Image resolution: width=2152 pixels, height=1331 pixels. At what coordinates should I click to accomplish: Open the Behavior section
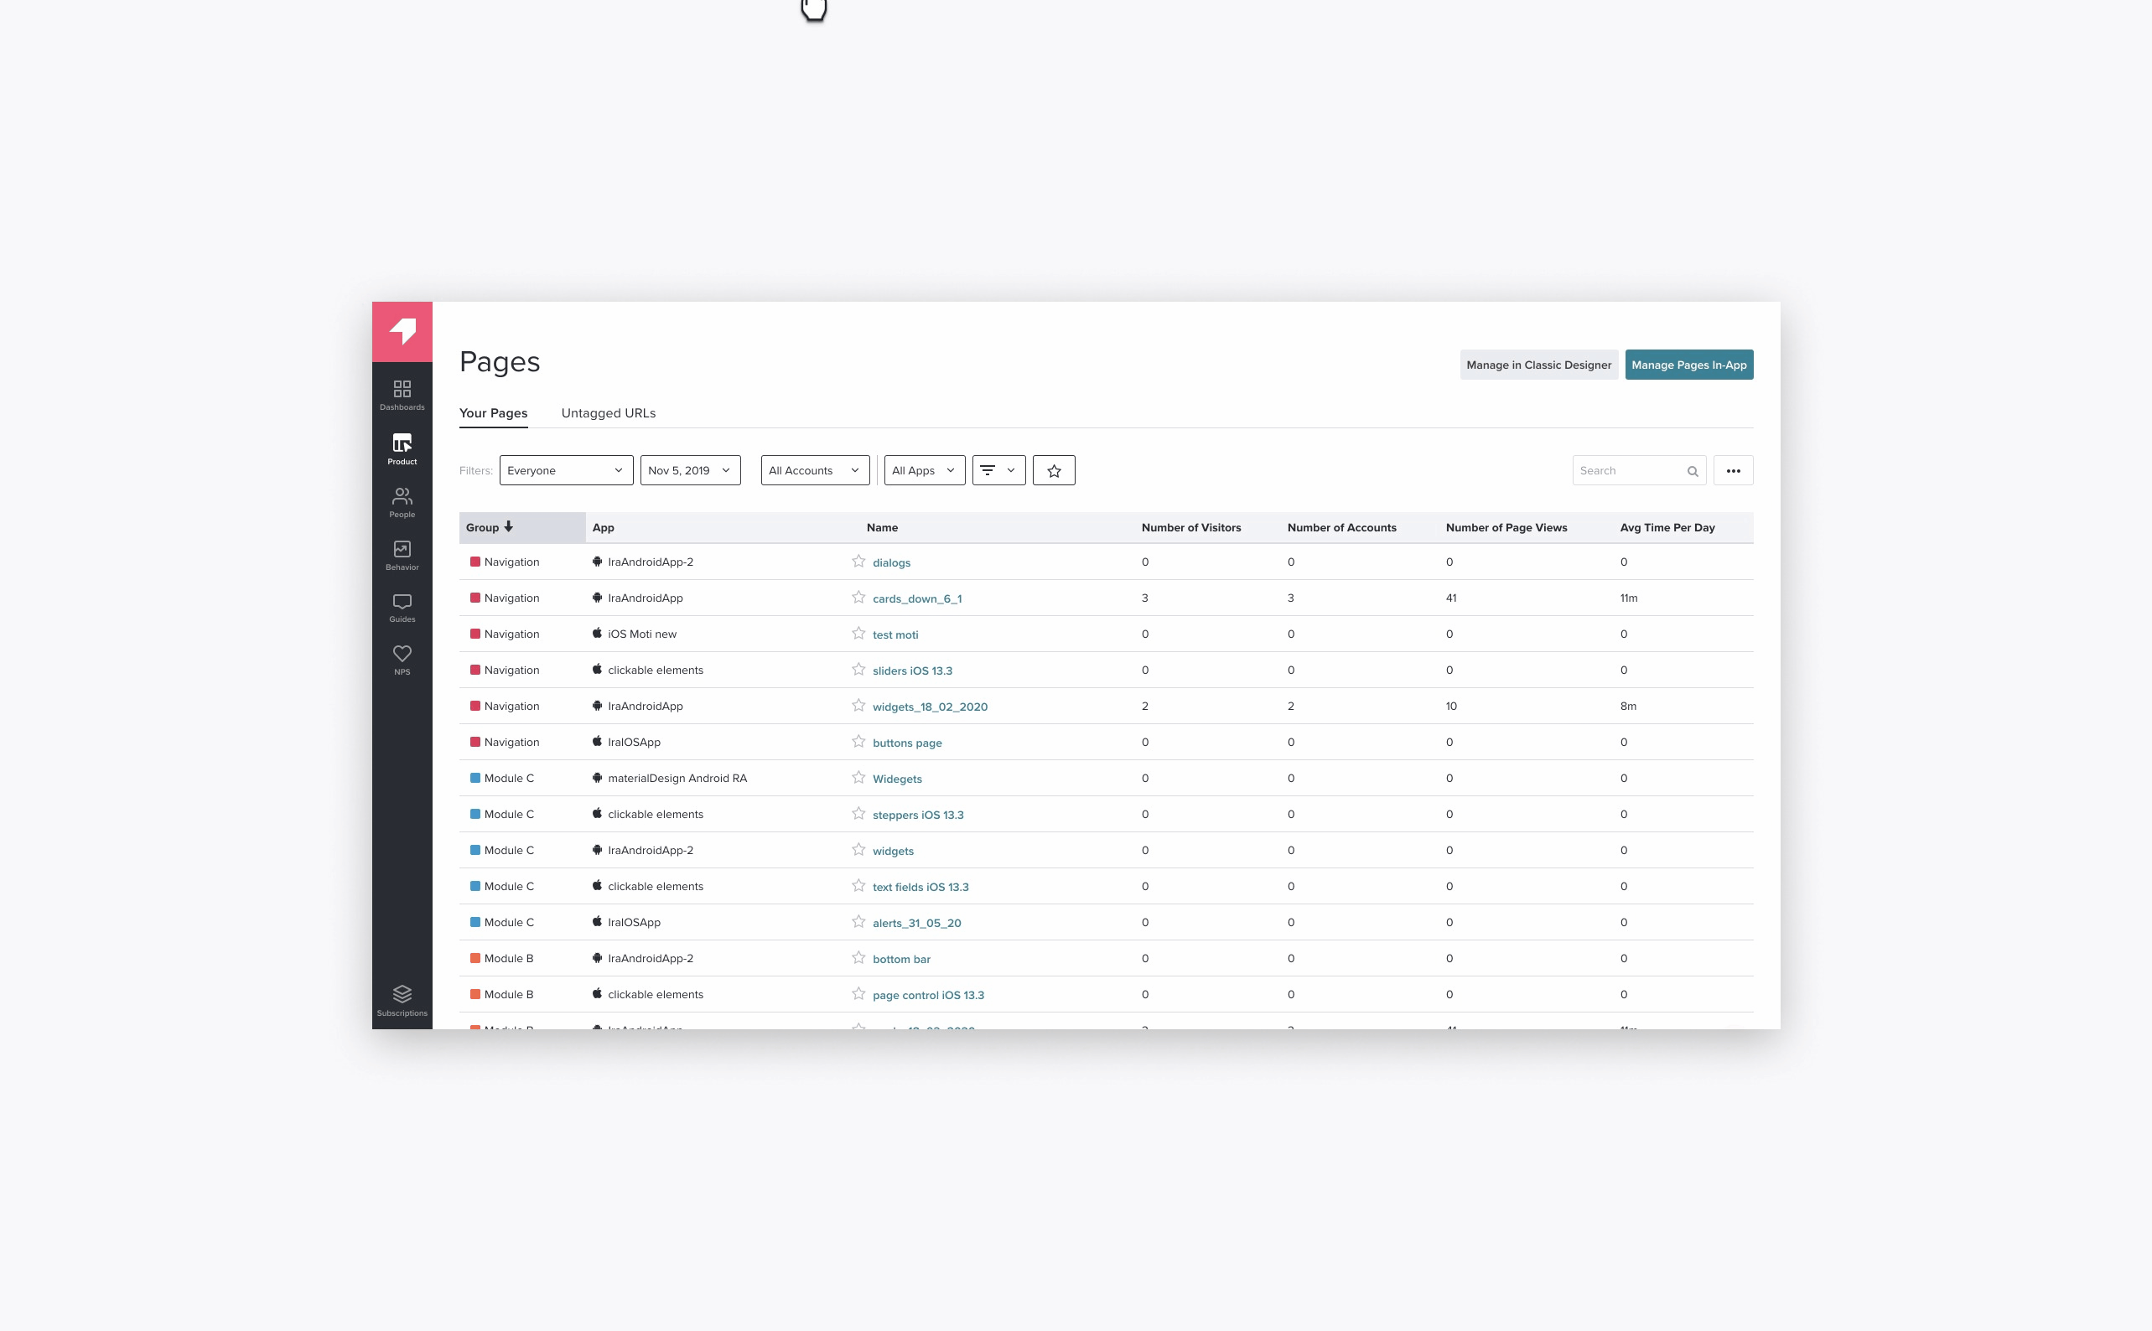pyautogui.click(x=402, y=555)
